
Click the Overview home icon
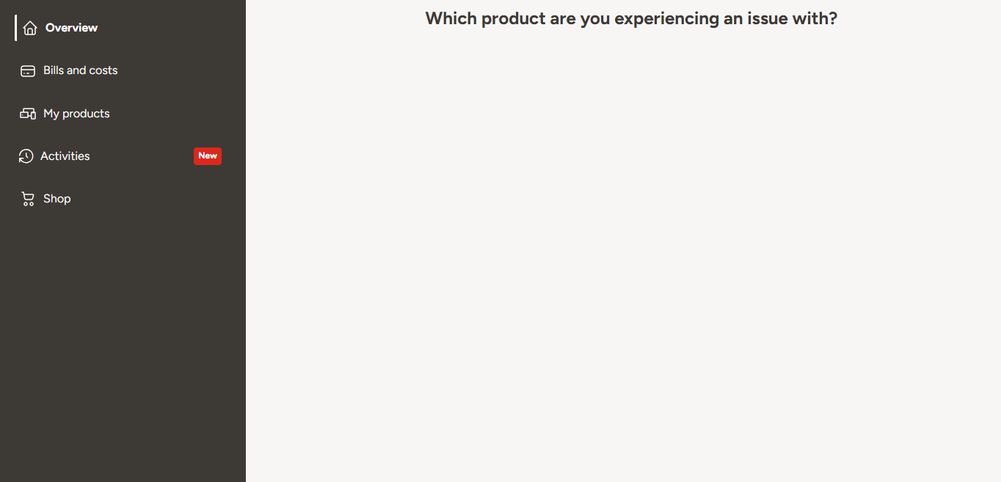click(30, 28)
